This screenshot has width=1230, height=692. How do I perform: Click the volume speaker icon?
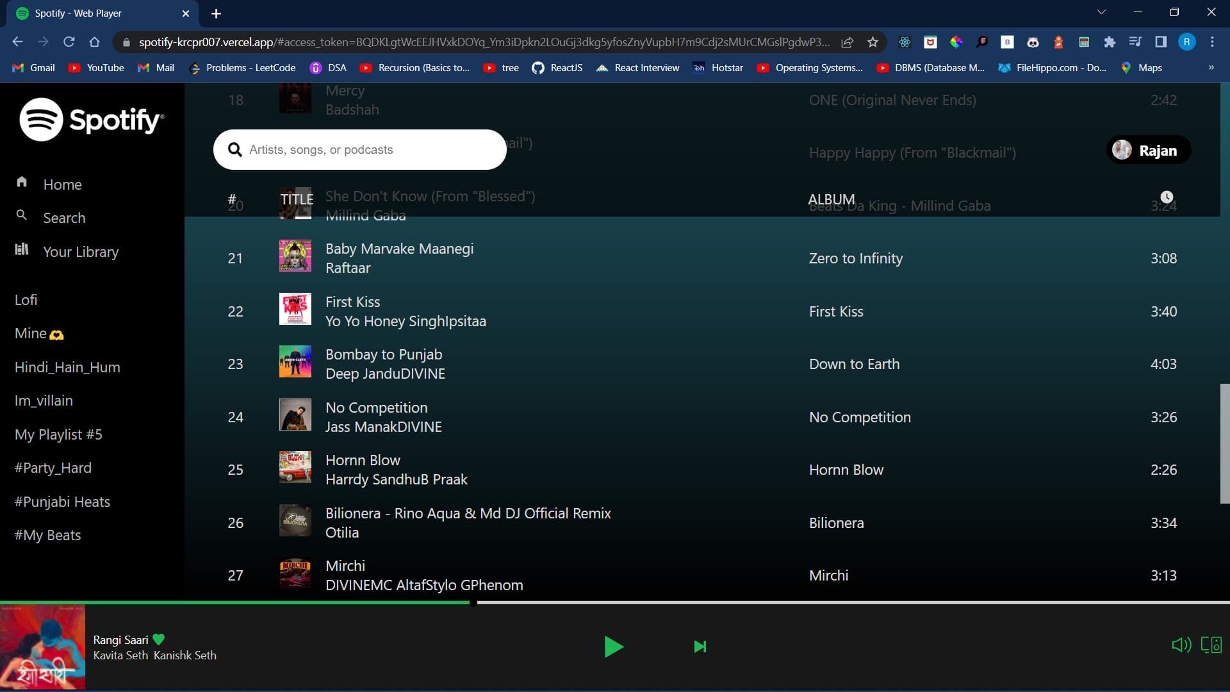[x=1181, y=645]
